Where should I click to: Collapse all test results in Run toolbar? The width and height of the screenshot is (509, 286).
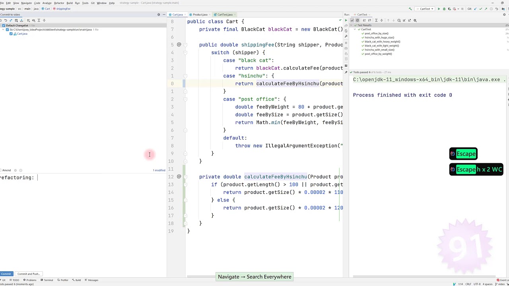pos(382,20)
